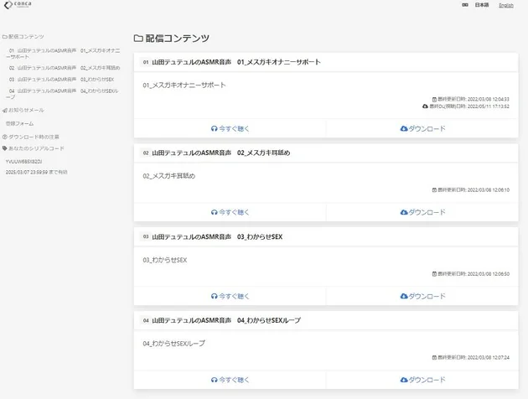Click the 04 number badge in the fourth card

(146, 320)
